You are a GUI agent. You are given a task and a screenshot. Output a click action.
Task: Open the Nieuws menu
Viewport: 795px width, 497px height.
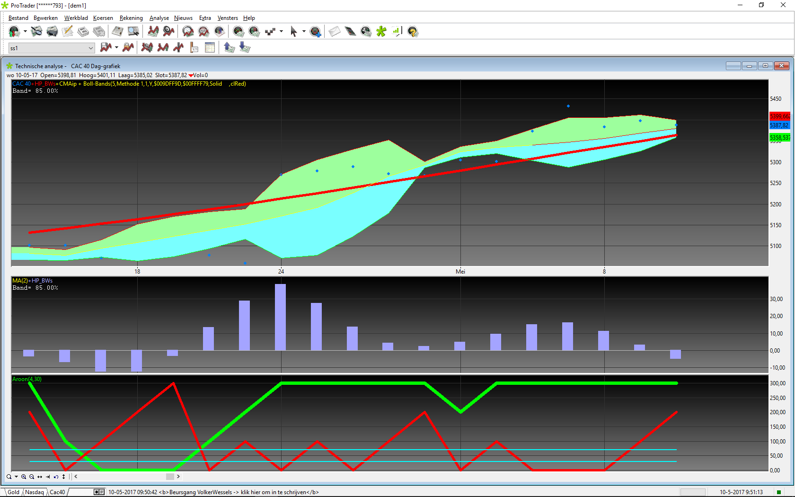coord(183,18)
